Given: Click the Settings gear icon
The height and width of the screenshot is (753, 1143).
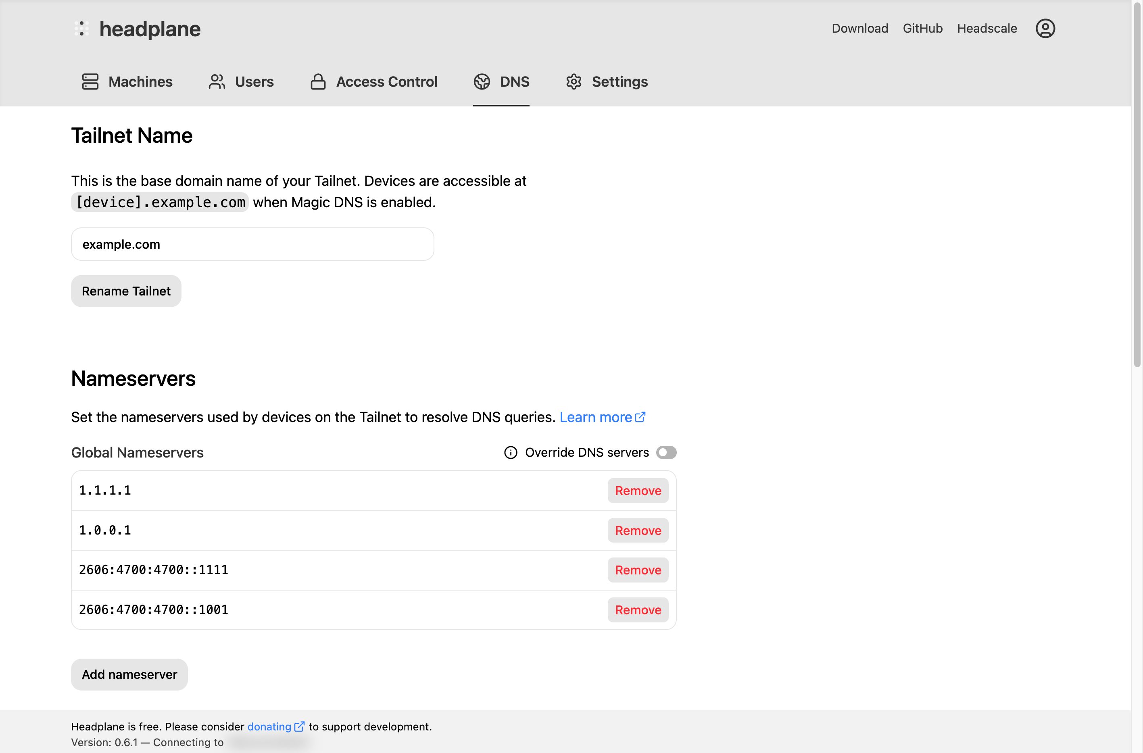Looking at the screenshot, I should pyautogui.click(x=573, y=82).
